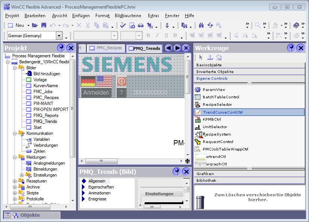Viewport: 309px width, 222px height.
Task: Open the Neu button dropdown arrow
Action: click(x=28, y=25)
